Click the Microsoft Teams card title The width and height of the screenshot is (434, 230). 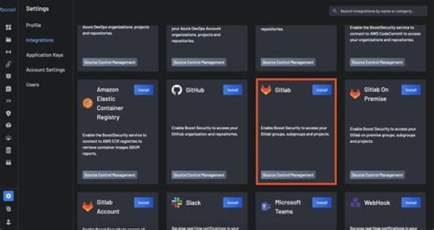pos(288,206)
